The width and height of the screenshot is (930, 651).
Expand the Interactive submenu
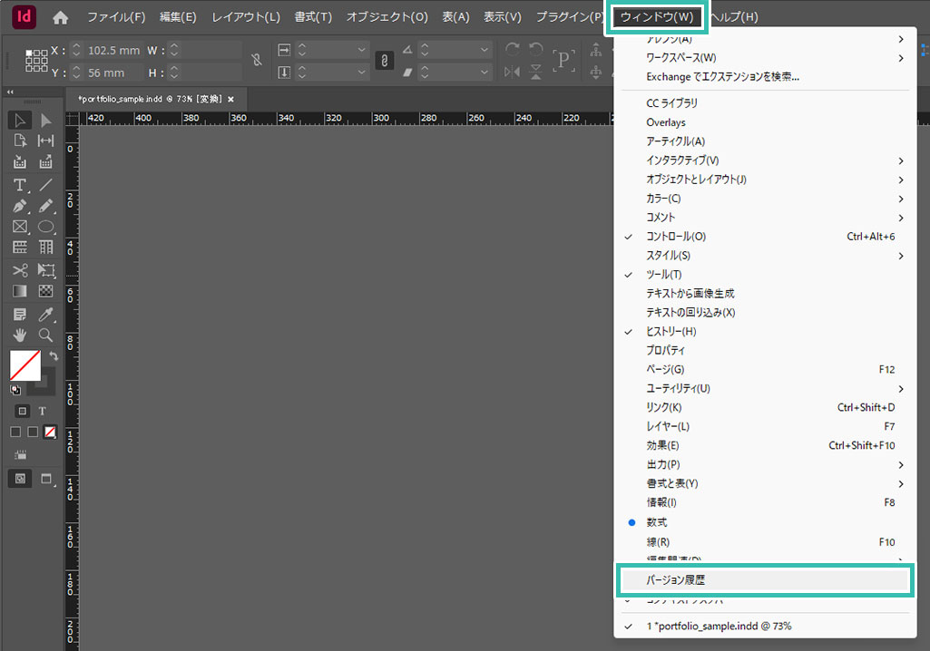(x=682, y=160)
